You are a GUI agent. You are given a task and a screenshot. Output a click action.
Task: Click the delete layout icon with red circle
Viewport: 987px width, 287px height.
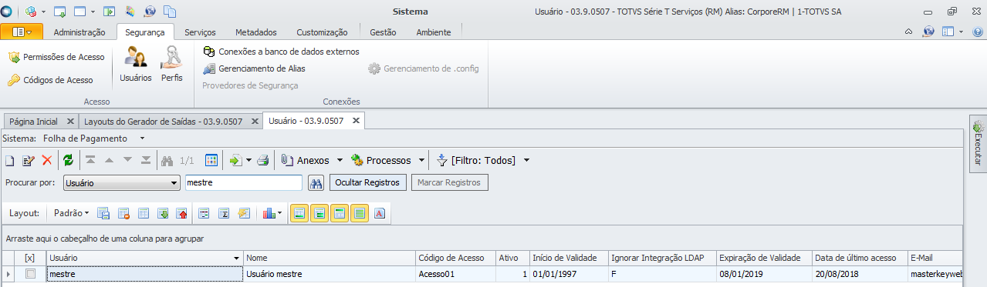pos(123,213)
